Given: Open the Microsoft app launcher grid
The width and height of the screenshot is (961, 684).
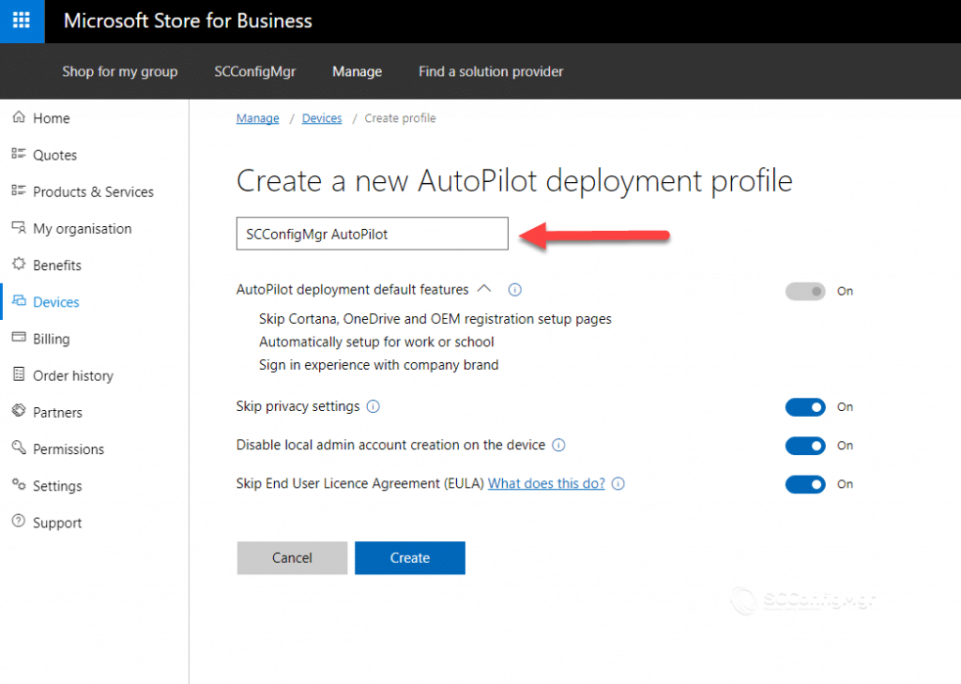Looking at the screenshot, I should pyautogui.click(x=21, y=21).
